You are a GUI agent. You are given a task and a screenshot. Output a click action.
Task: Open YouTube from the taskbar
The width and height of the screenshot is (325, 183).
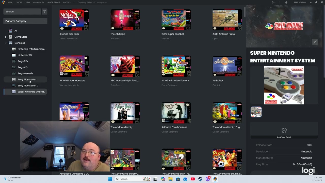click(x=193, y=179)
